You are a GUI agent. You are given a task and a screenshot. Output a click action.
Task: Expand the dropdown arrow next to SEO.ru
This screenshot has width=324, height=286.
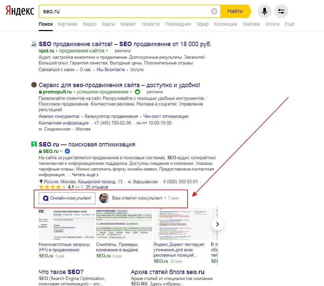61,152
